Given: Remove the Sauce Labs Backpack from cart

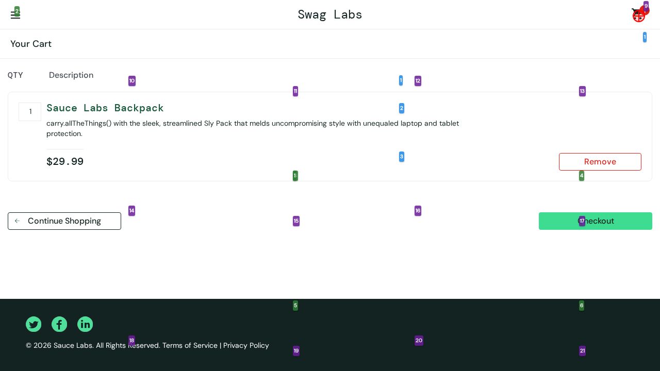Looking at the screenshot, I should pyautogui.click(x=600, y=162).
